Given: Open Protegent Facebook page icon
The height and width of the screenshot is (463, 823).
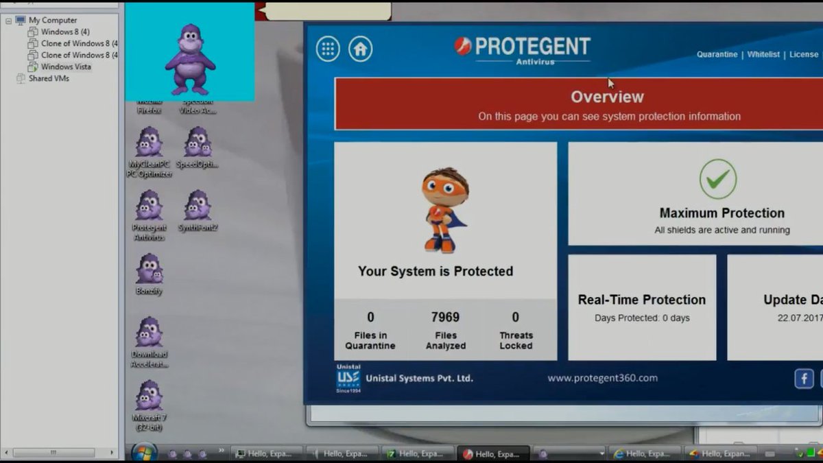Looking at the screenshot, I should [804, 379].
